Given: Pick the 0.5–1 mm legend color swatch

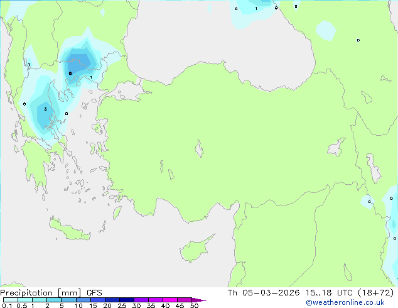Looking at the screenshot, I should (x=25, y=300).
